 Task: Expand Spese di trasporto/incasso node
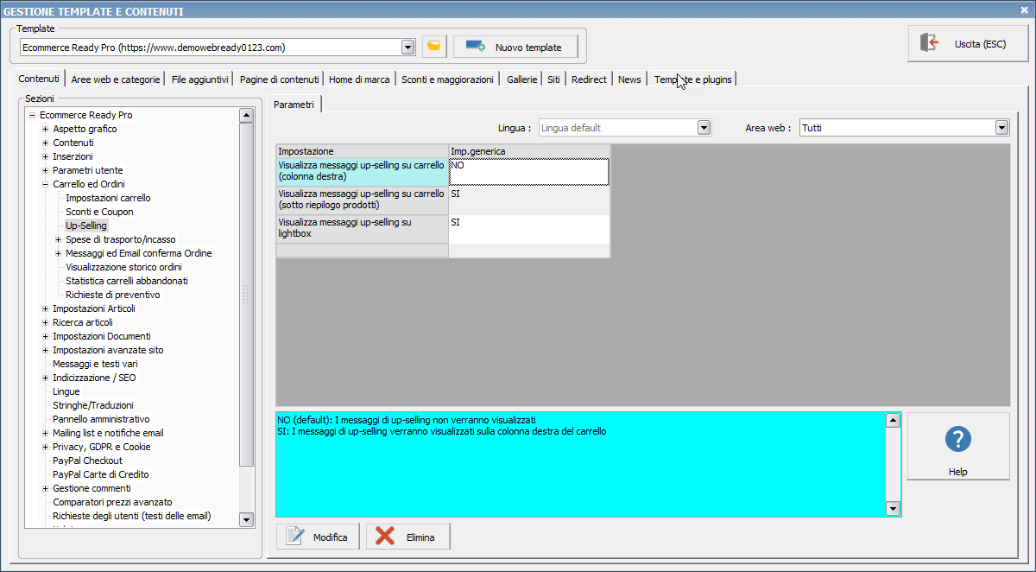pyautogui.click(x=58, y=239)
